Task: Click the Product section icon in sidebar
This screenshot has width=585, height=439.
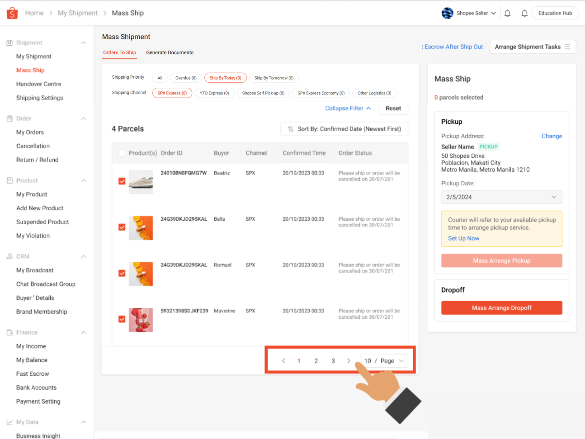Action: click(10, 180)
